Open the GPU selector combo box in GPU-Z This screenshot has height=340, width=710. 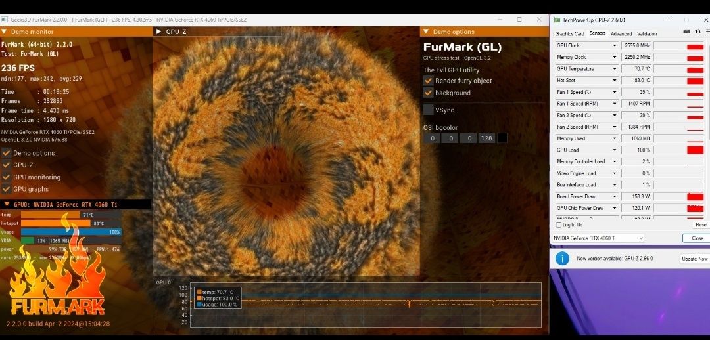click(x=598, y=238)
